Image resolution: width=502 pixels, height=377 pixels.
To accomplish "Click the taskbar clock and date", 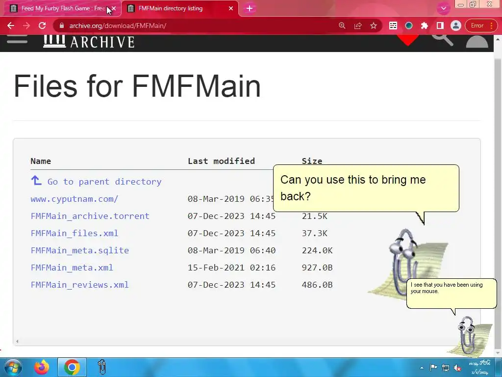I will pyautogui.click(x=479, y=367).
